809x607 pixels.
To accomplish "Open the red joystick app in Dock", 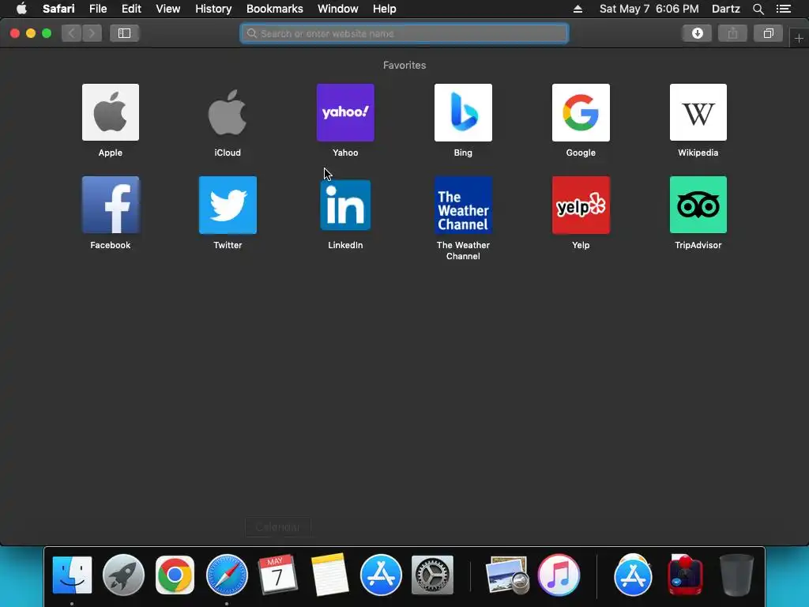I will click(x=685, y=575).
